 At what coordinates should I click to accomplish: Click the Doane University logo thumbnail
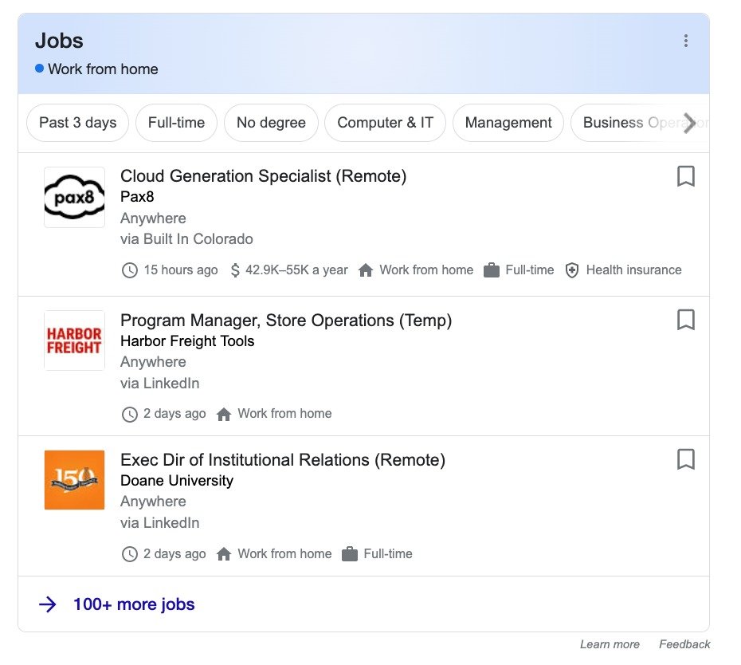coord(74,479)
